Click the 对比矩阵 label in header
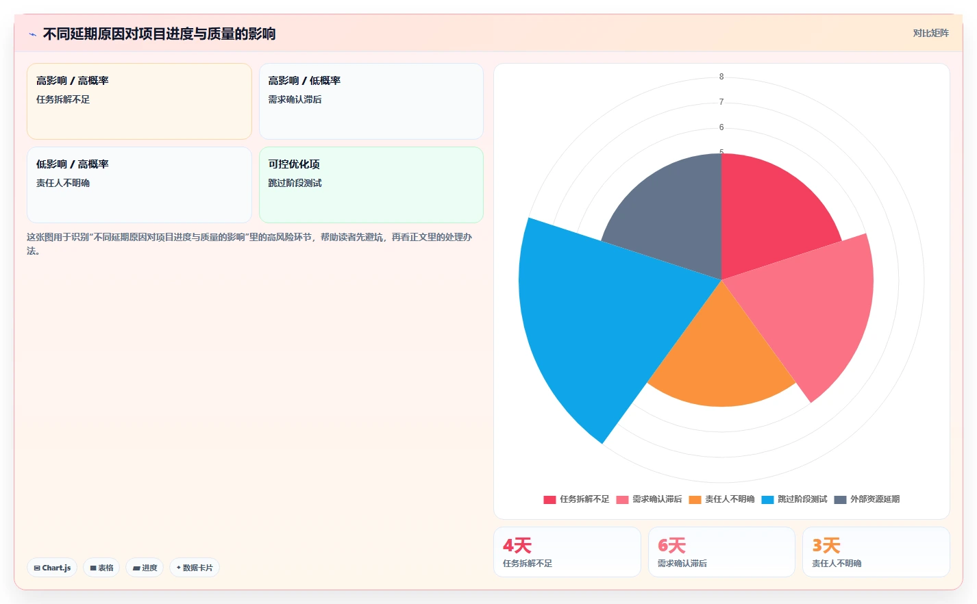This screenshot has width=977, height=604. pos(930,33)
